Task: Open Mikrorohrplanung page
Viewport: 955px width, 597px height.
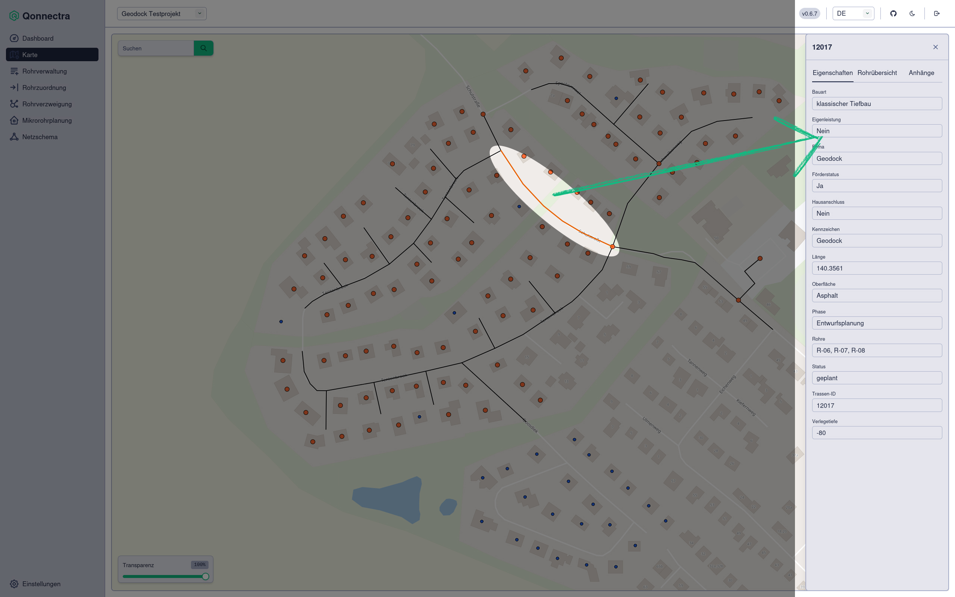Action: (47, 121)
